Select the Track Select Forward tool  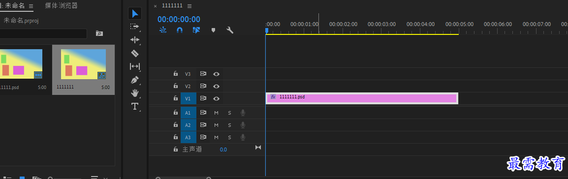click(x=135, y=27)
